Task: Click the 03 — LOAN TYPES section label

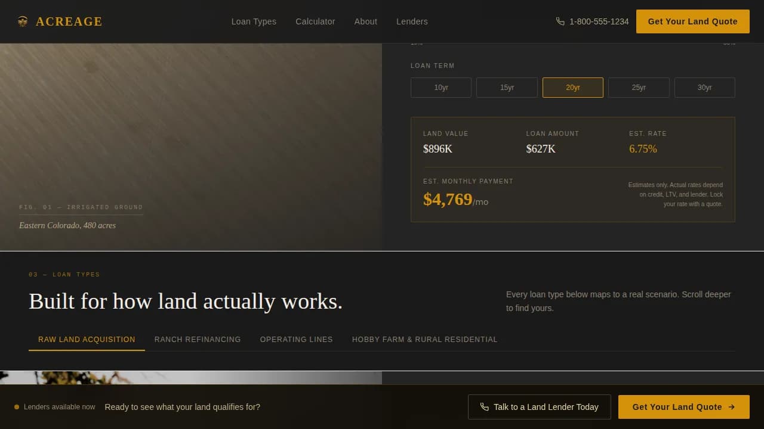Action: (64, 275)
